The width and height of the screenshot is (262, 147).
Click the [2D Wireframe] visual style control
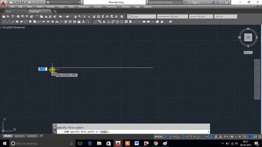click(x=17, y=27)
